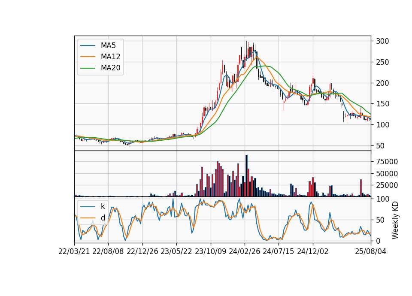Viewport: 412px width, 296px height.
Task: Select the 23/05/22 date label
Action: (x=176, y=251)
